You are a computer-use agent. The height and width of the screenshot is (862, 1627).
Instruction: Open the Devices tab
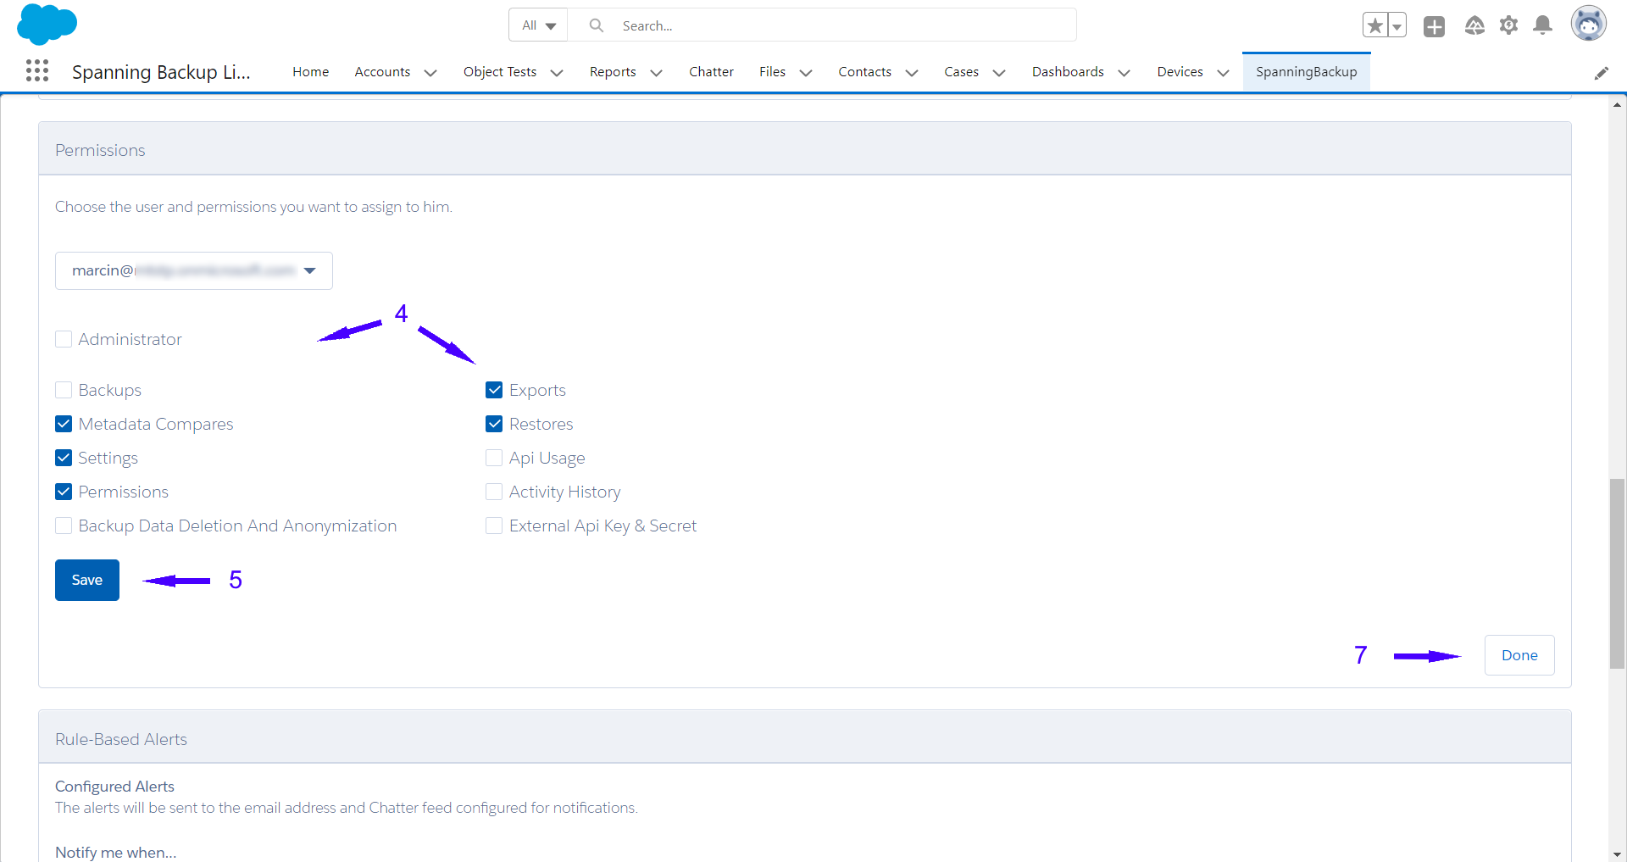[x=1180, y=72]
